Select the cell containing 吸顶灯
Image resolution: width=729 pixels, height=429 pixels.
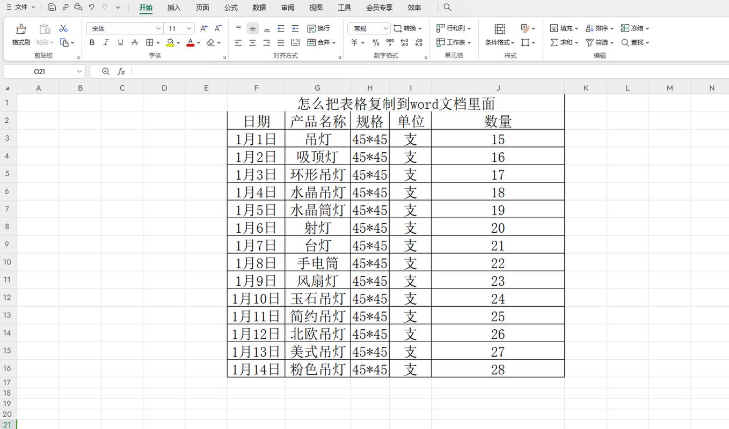point(317,157)
